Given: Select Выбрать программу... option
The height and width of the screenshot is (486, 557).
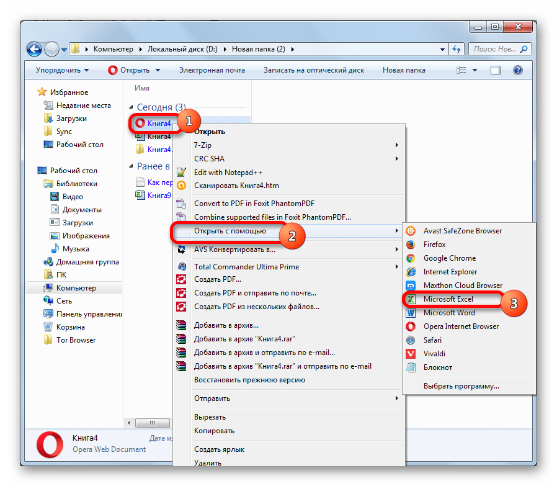Looking at the screenshot, I should (x=461, y=386).
